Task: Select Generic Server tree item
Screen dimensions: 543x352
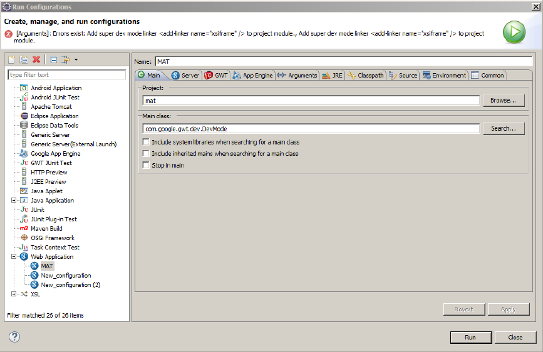Action: click(x=50, y=134)
